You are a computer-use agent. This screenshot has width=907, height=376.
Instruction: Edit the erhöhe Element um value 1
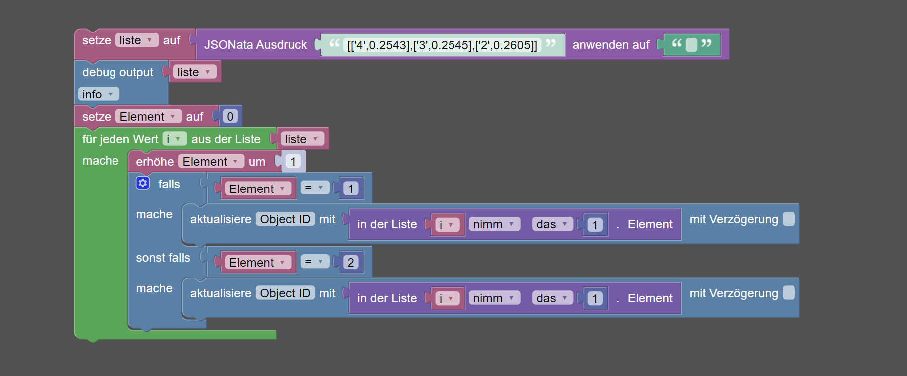(293, 161)
